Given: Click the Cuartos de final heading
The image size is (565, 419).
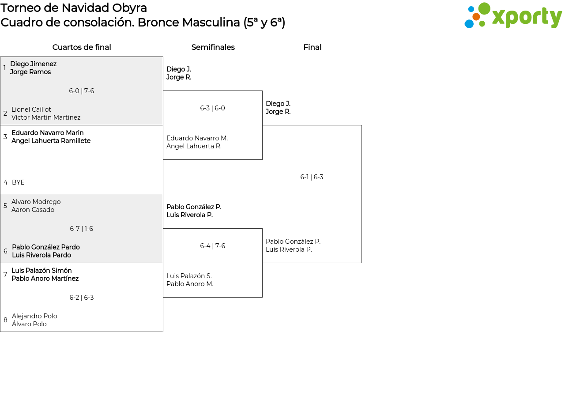Looking at the screenshot, I should [x=82, y=47].
